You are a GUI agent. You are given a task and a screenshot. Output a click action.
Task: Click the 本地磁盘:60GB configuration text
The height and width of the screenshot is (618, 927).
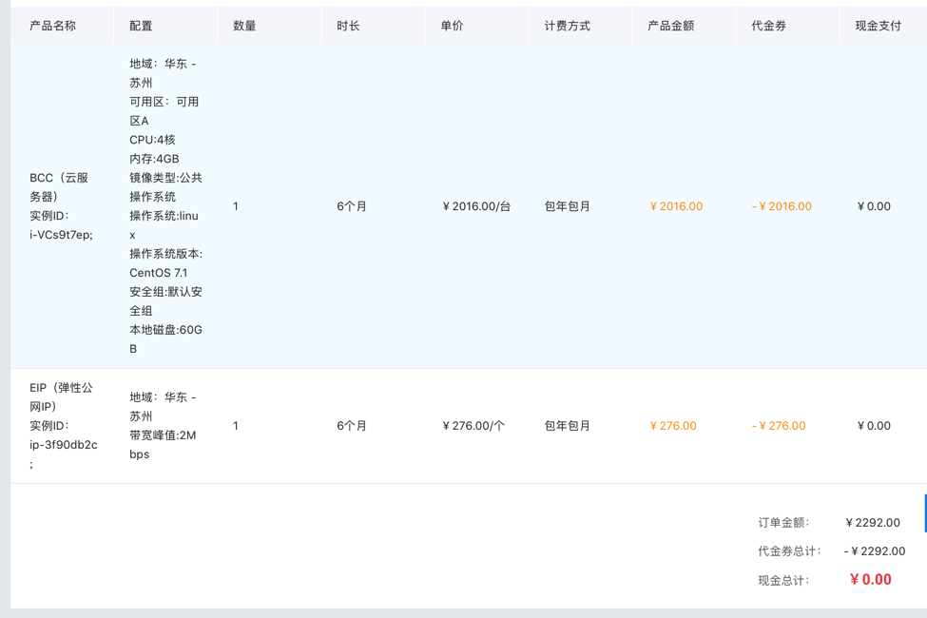[x=165, y=338]
